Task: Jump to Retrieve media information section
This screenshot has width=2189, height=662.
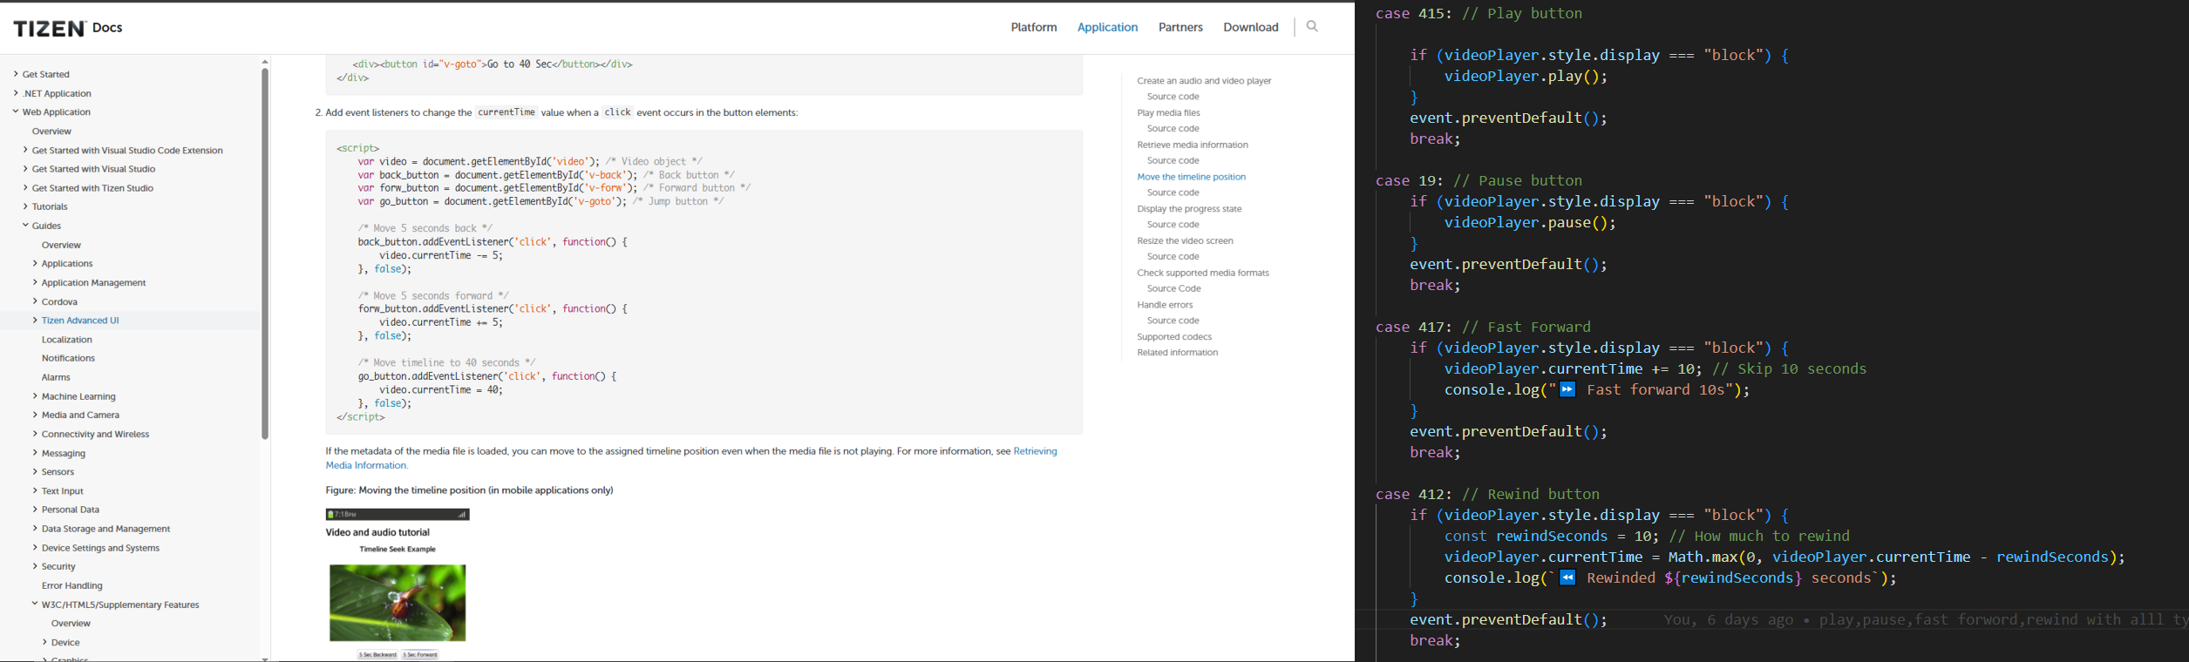Action: point(1193,145)
